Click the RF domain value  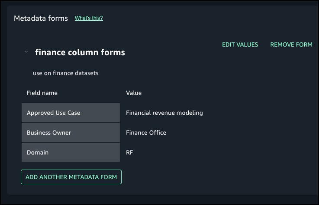click(130, 152)
